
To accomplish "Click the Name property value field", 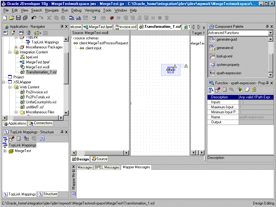I will [x=256, y=117].
